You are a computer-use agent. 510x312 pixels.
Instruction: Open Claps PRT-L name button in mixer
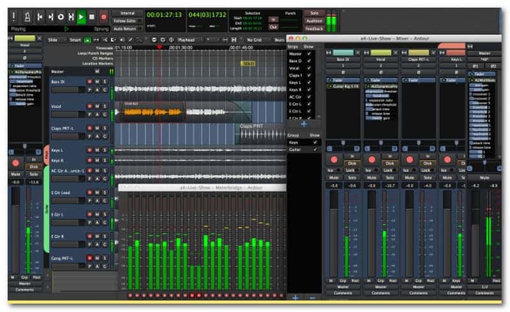(418, 59)
